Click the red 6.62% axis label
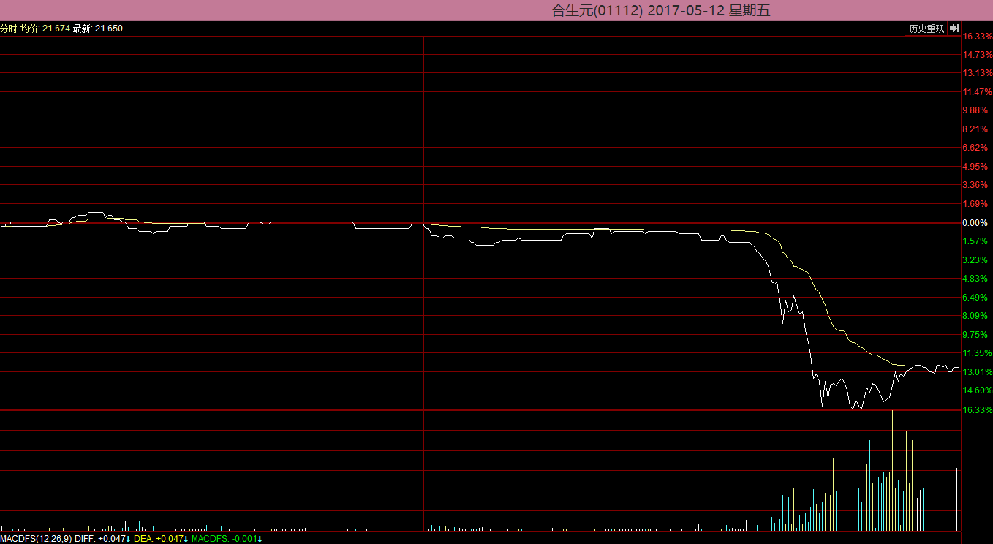Image resolution: width=993 pixels, height=544 pixels. point(975,148)
